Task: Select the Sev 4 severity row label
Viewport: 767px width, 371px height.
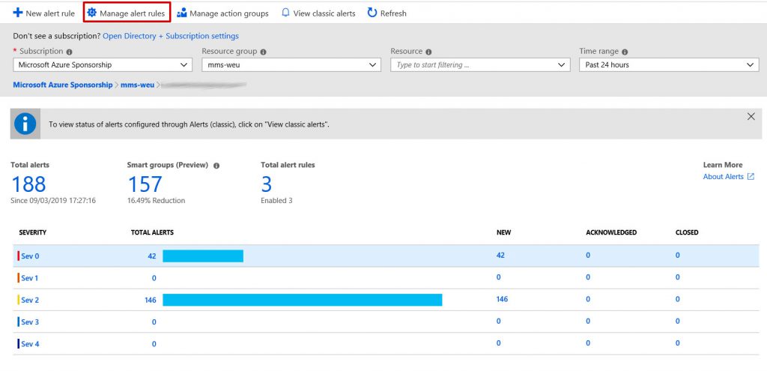Action: point(30,344)
